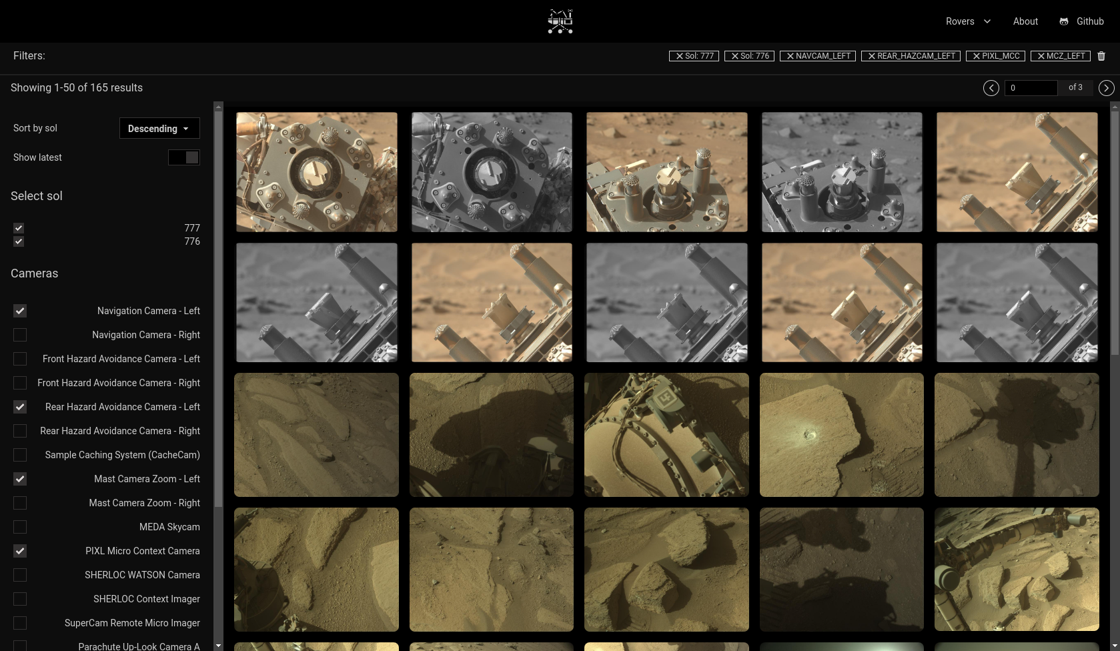
Task: Check Front Hazard Avoidance Camera - Right
Action: (x=20, y=383)
